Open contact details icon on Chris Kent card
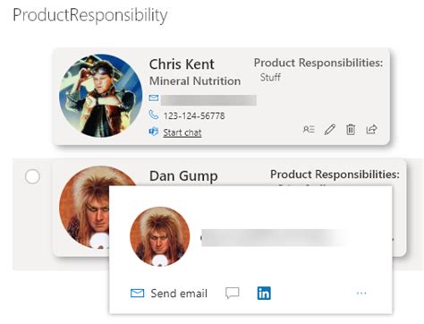424x324 pixels. coord(309,129)
